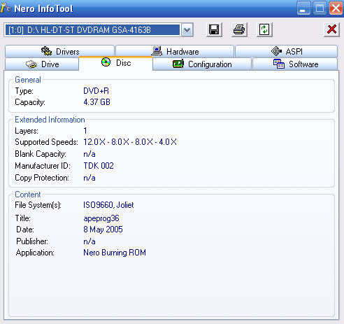Click the printer icon to print
This screenshot has height=324, width=344.
coord(239,30)
